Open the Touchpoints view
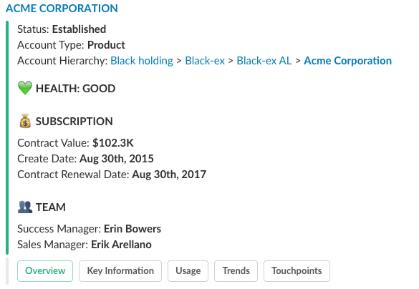This screenshot has height=289, width=419. click(297, 271)
